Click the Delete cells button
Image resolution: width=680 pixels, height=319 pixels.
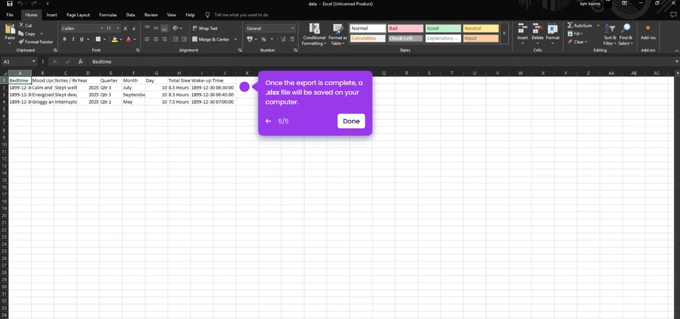pyautogui.click(x=538, y=34)
